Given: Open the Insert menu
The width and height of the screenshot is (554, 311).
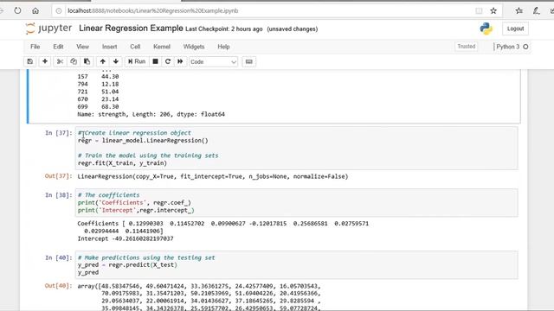Looking at the screenshot, I should click(110, 47).
